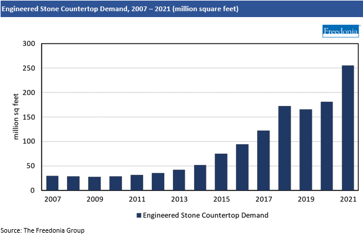Select the 2012 bar
Viewport: 363px width, 238px height.
point(158,181)
